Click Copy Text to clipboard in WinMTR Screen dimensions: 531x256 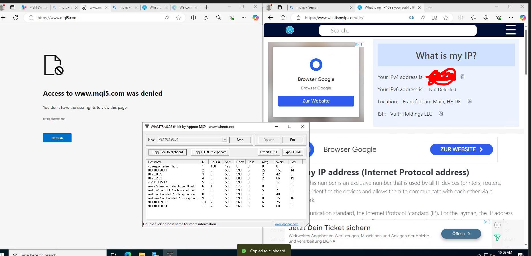coord(168,152)
